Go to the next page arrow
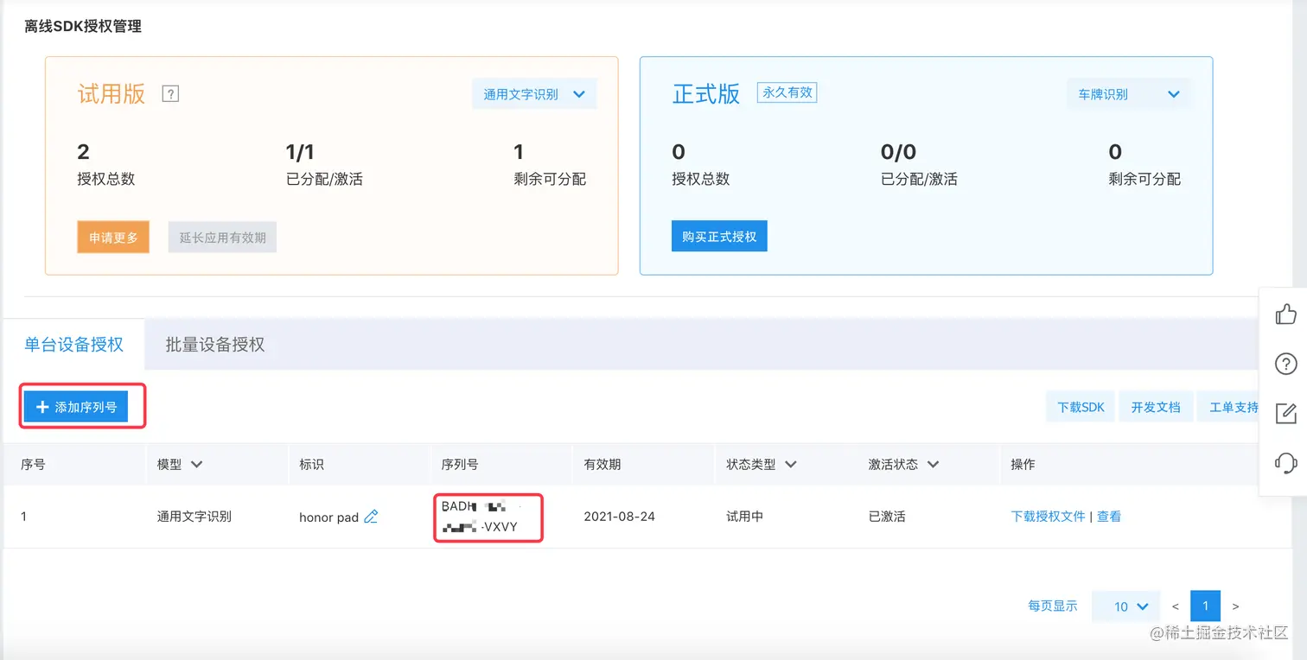 1236,606
